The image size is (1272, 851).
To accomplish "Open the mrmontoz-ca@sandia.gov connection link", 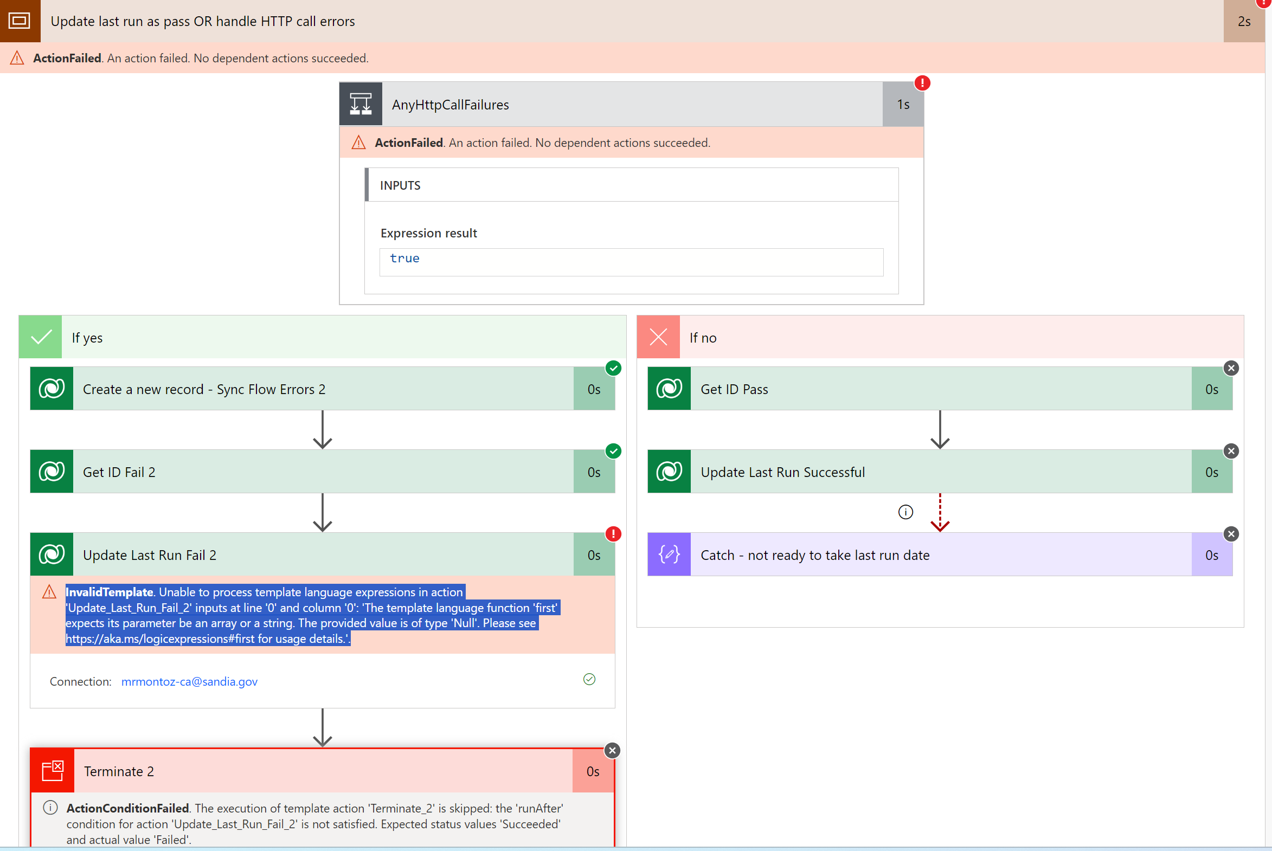I will click(x=189, y=682).
